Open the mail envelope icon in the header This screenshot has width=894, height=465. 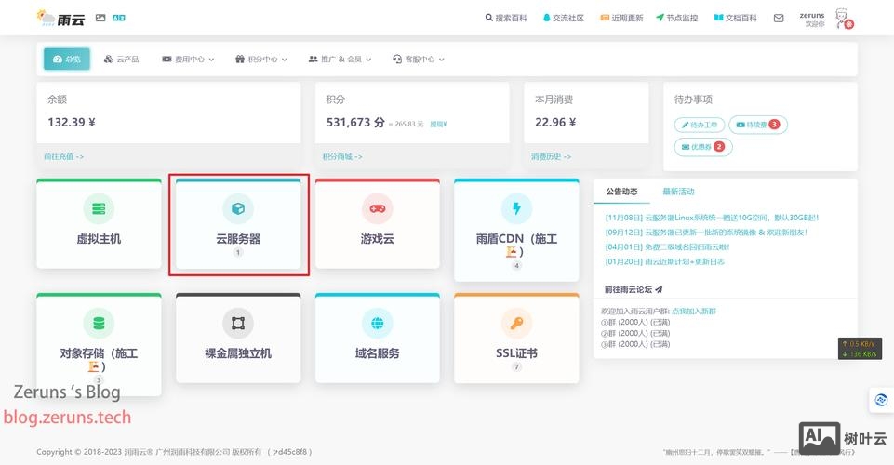click(779, 19)
